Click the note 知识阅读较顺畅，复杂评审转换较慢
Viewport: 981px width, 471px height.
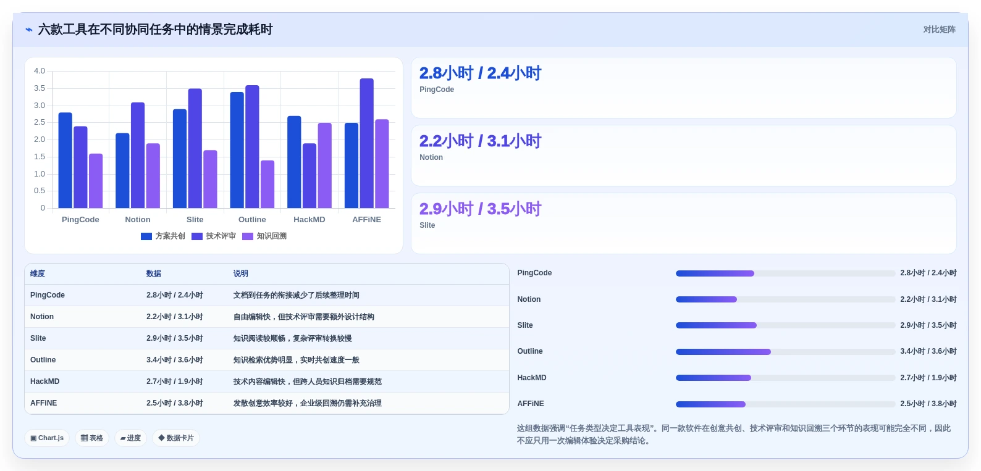(293, 339)
